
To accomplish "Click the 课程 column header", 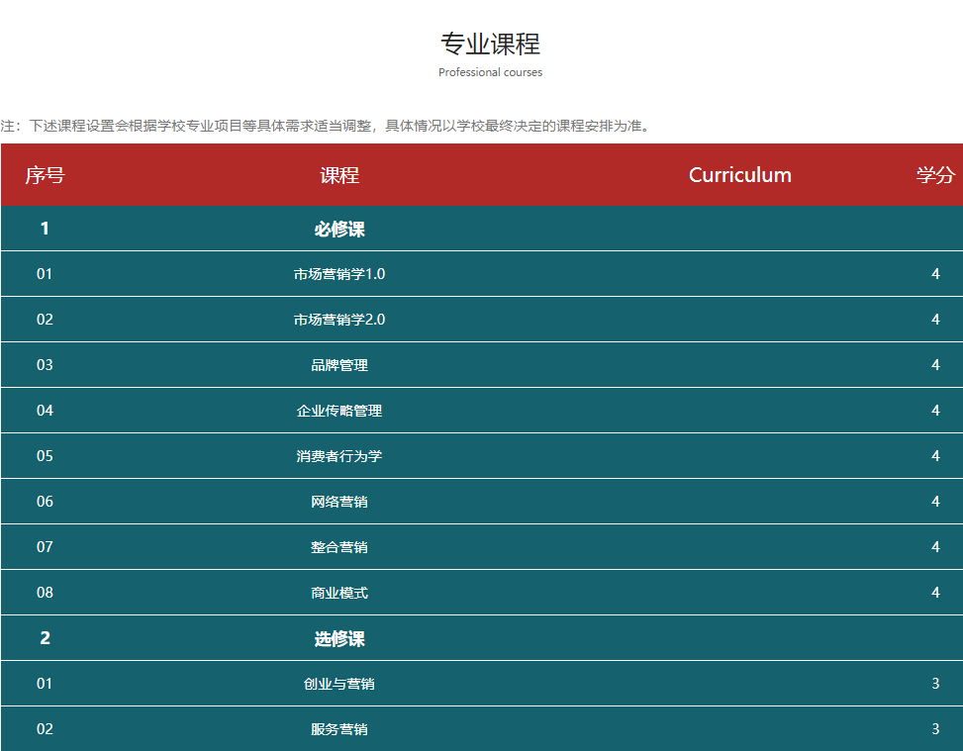I will coord(339,175).
